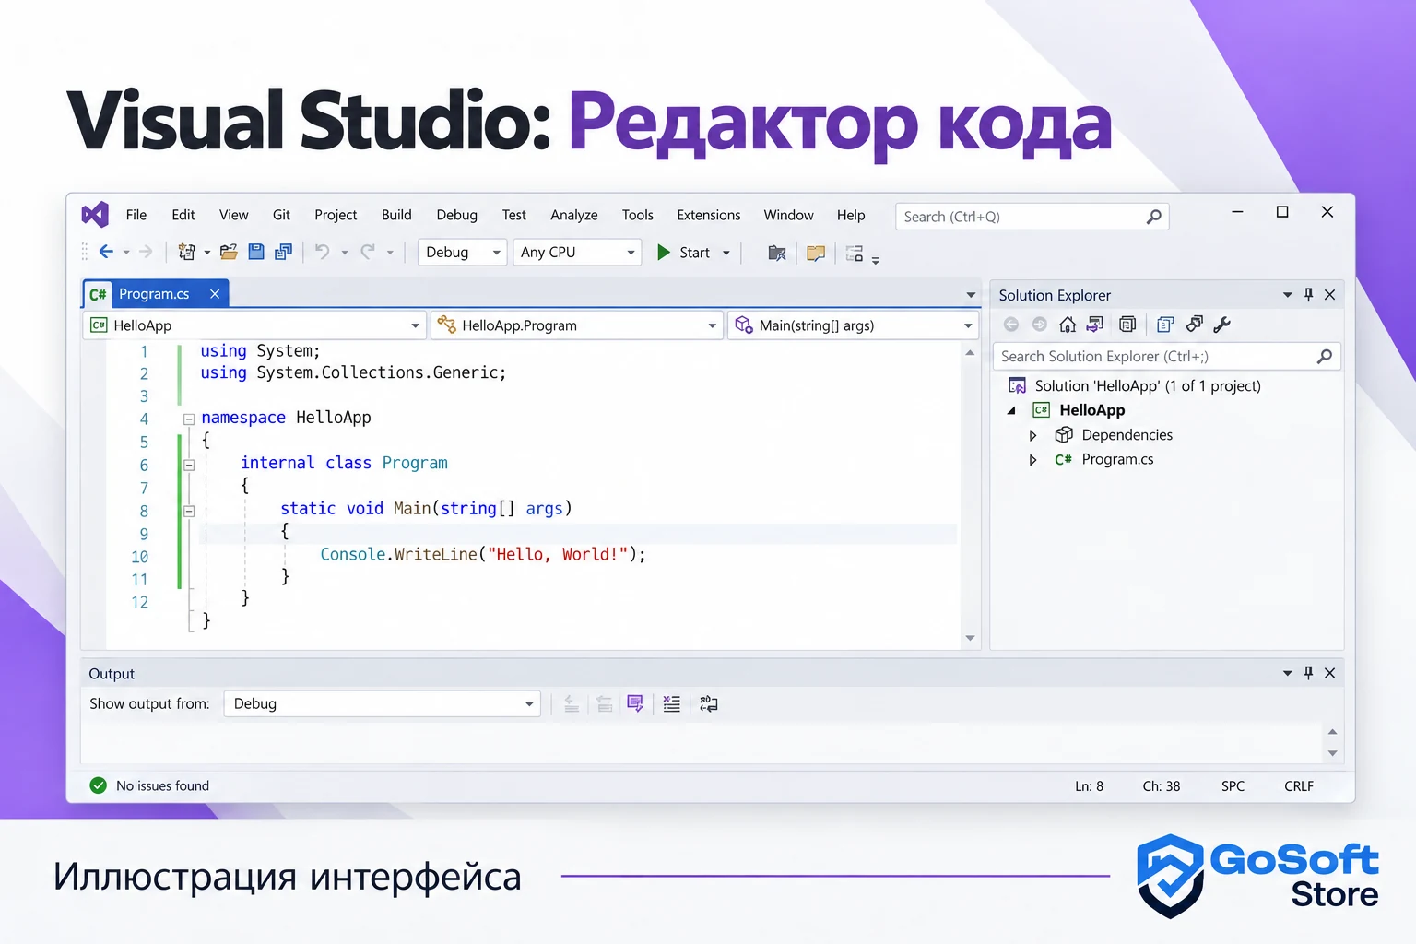Image resolution: width=1416 pixels, height=944 pixels.
Task: Expand the Dependencies tree node
Action: click(1033, 435)
